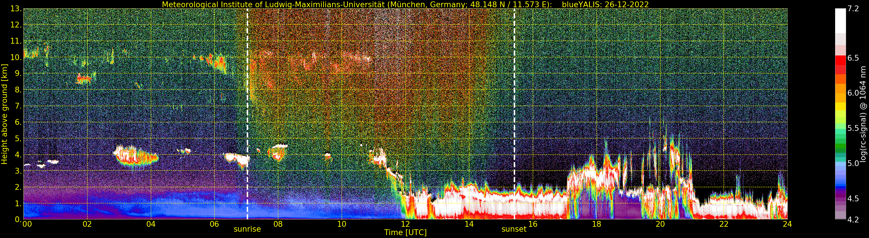Click the '10.' height tick label

16,57
